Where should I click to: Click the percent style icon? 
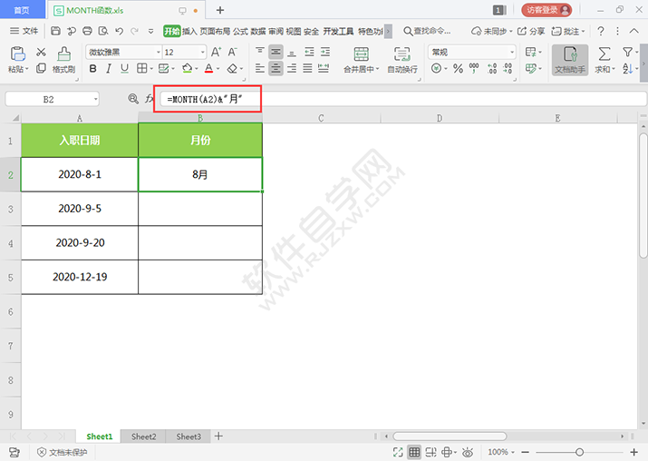tap(458, 69)
